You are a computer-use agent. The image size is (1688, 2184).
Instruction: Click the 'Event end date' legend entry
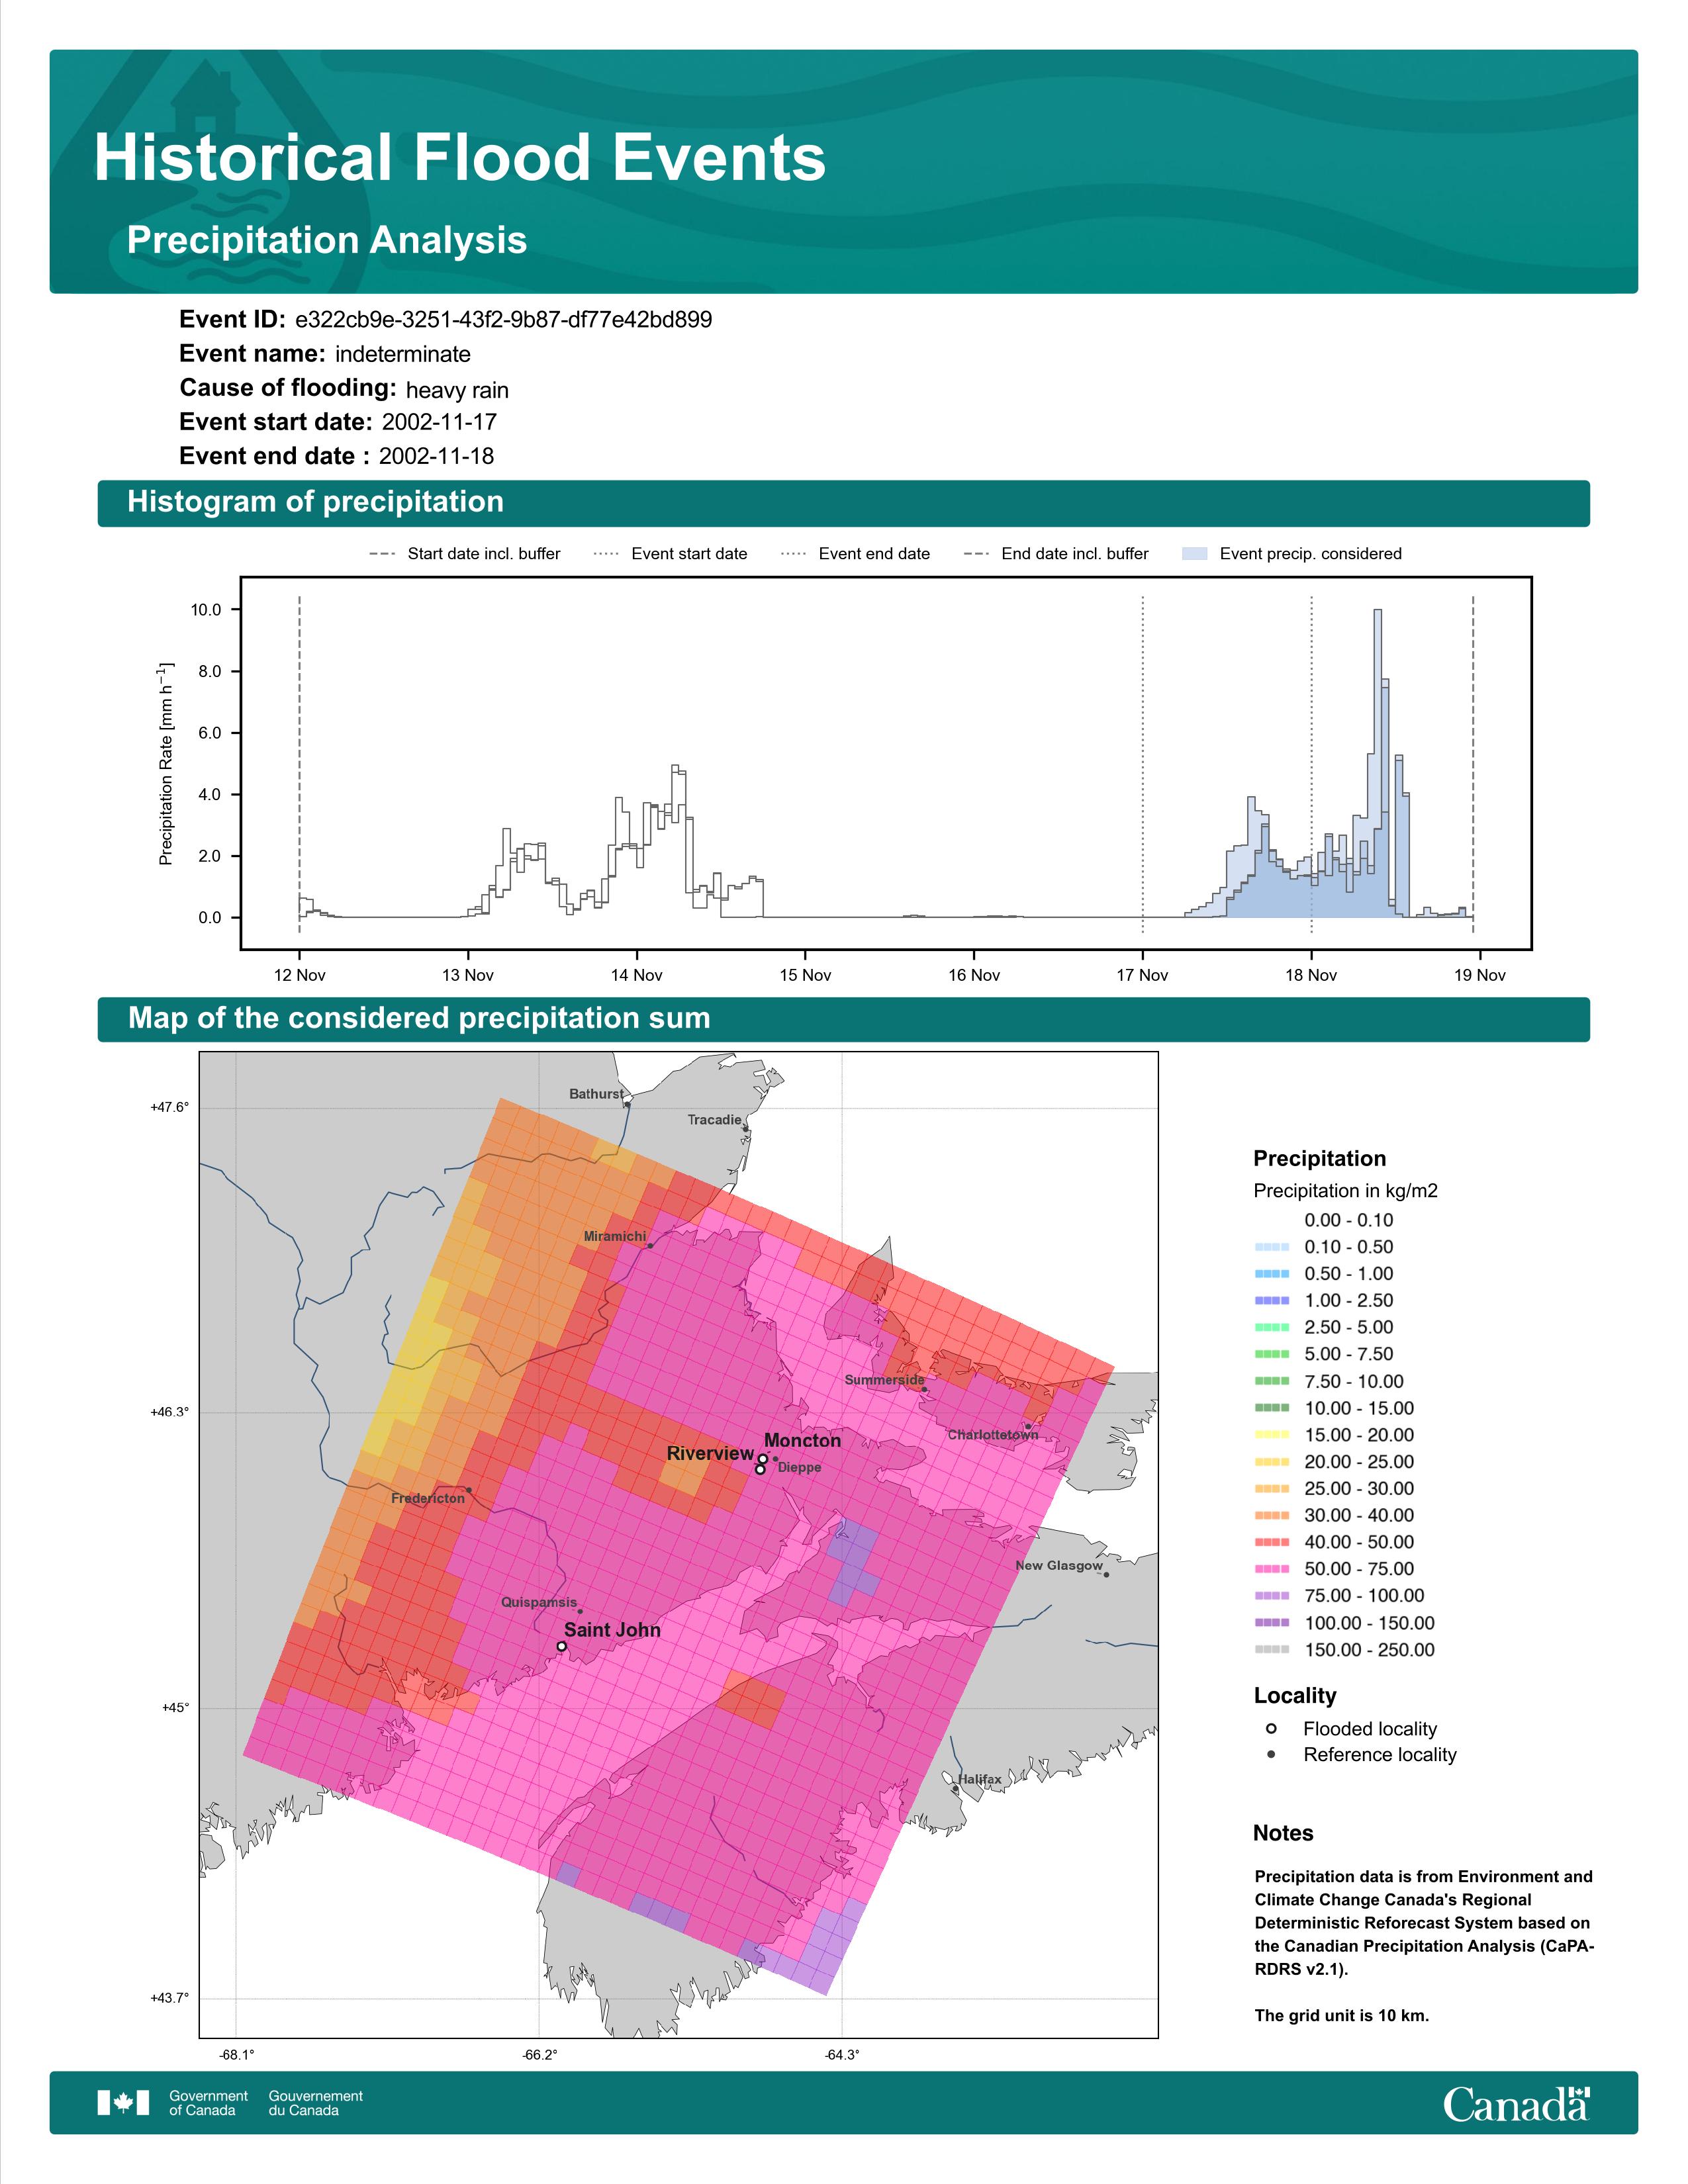tap(855, 554)
